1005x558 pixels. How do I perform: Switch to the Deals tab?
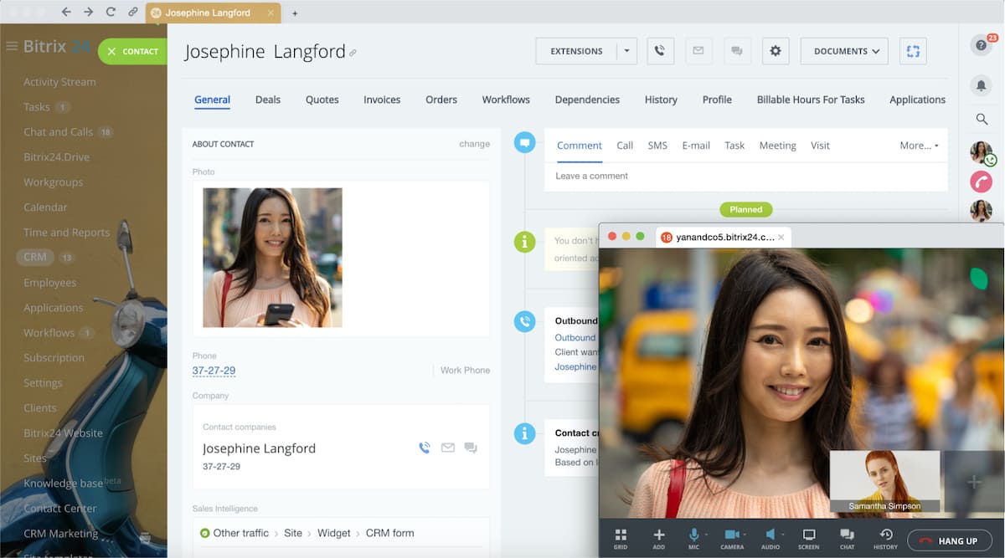pyautogui.click(x=268, y=100)
